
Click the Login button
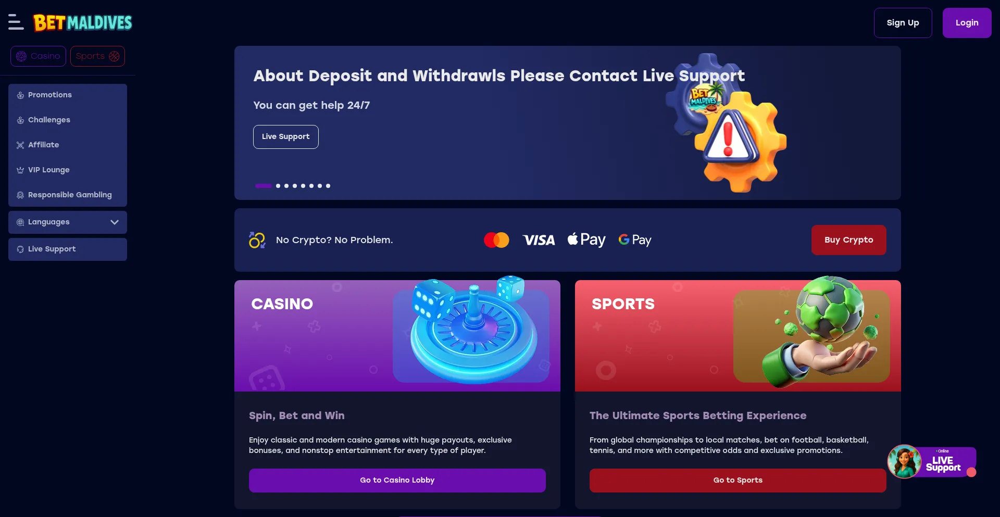967,23
